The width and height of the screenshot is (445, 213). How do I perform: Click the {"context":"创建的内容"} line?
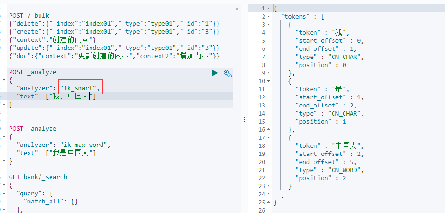[x=53, y=39]
